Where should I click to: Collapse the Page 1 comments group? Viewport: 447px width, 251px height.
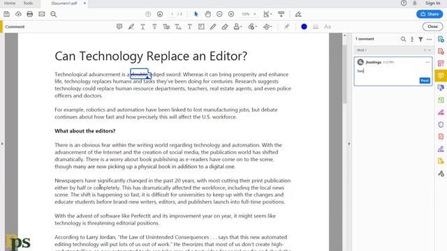point(429,50)
